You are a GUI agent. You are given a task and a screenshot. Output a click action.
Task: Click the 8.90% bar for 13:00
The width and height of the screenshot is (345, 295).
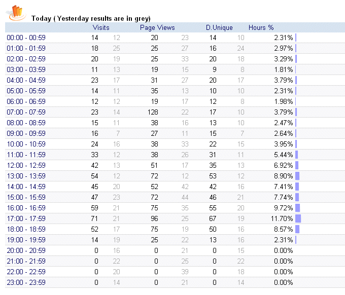coord(297,176)
